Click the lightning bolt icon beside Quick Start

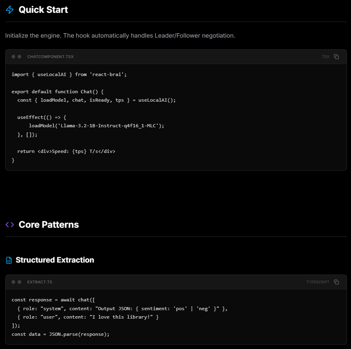pos(10,10)
